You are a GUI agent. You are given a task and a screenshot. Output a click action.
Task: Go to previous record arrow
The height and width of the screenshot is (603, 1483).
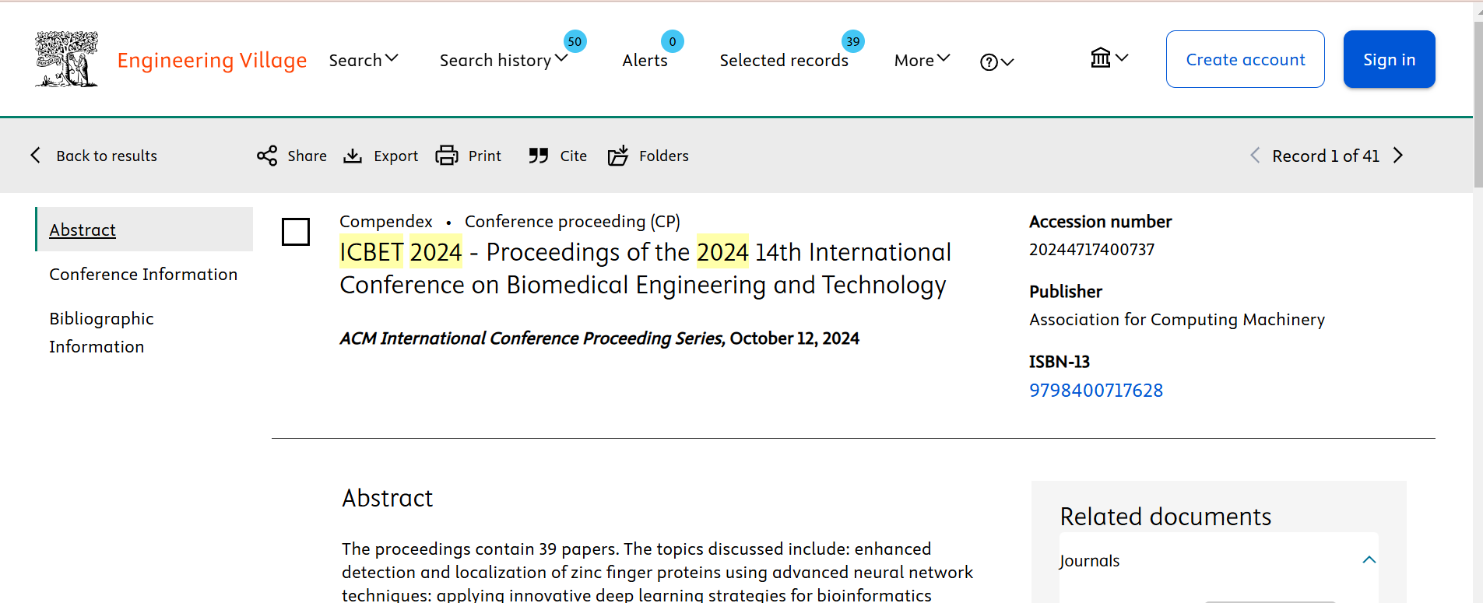click(1255, 156)
